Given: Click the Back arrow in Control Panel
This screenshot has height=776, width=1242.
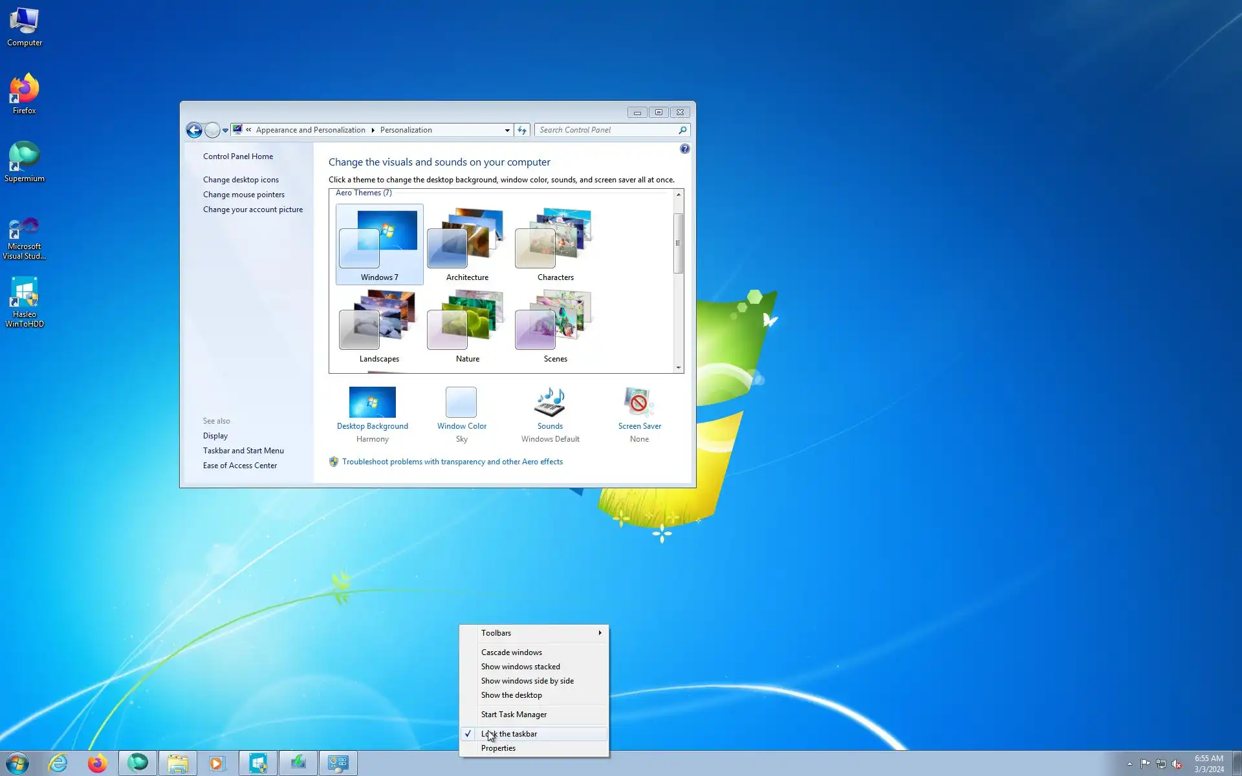Looking at the screenshot, I should pyautogui.click(x=194, y=130).
